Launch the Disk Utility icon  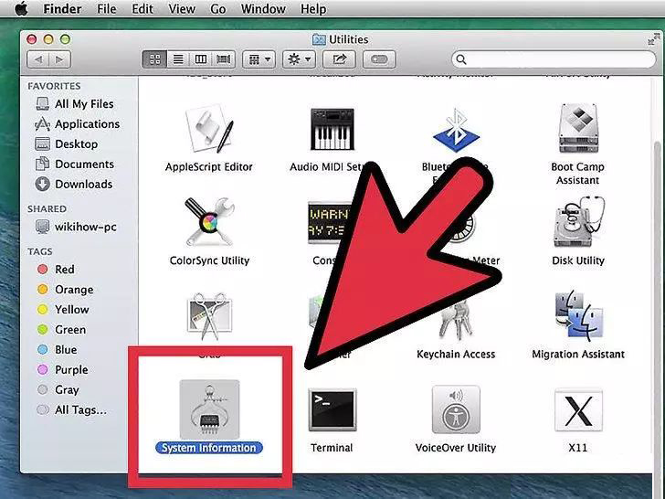click(x=578, y=221)
